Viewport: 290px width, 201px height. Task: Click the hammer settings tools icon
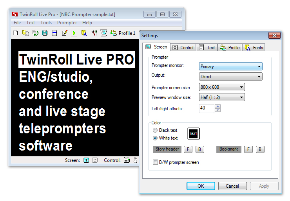click(94, 33)
